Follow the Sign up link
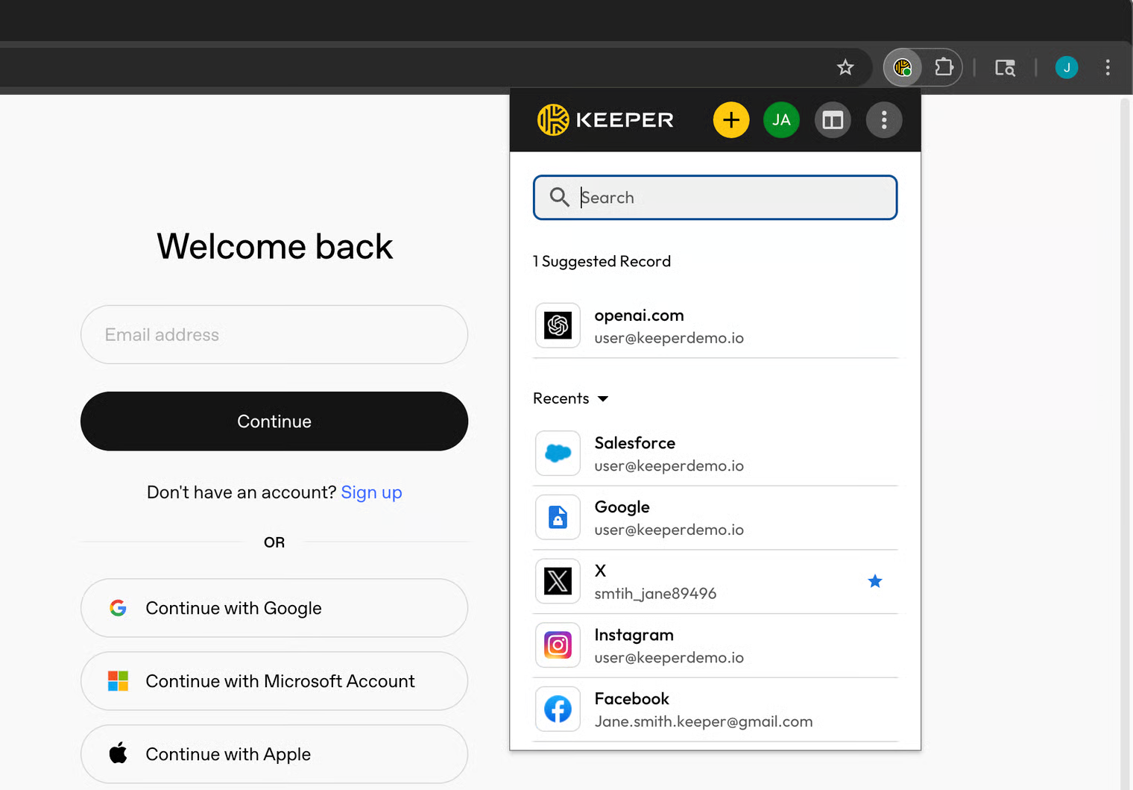Image resolution: width=1133 pixels, height=790 pixels. point(371,492)
